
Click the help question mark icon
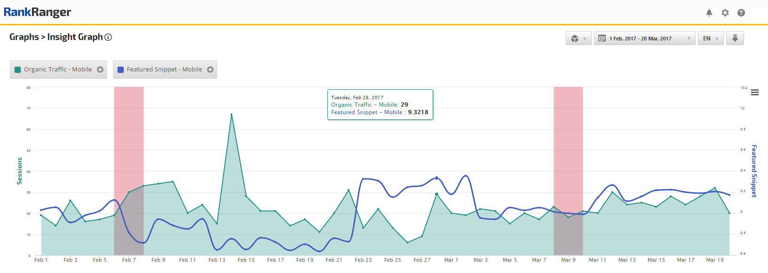(x=741, y=13)
